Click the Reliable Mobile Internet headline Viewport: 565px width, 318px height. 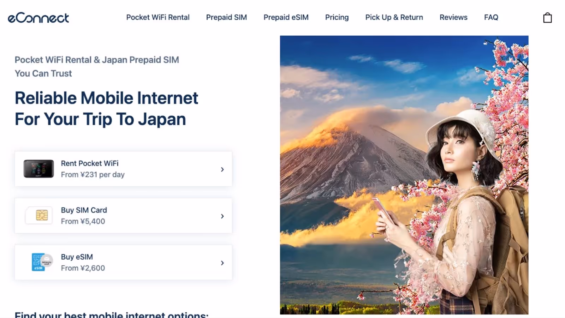[106, 109]
